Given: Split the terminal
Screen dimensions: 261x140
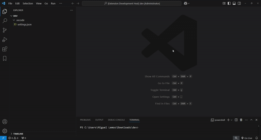Looking at the screenshot, I should coord(236,120).
